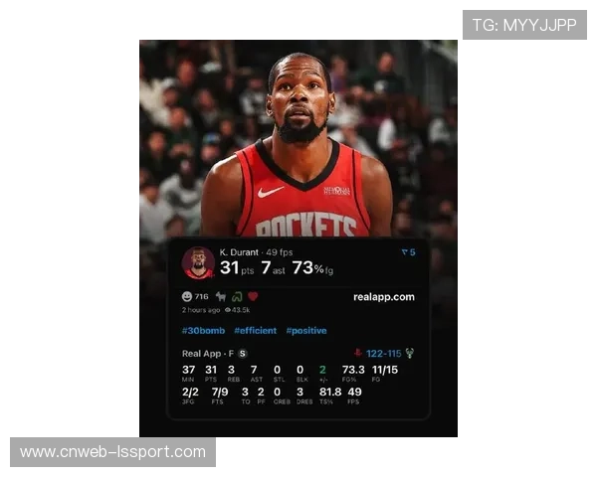
Task: Open the realapp.com link
Action: pos(383,296)
